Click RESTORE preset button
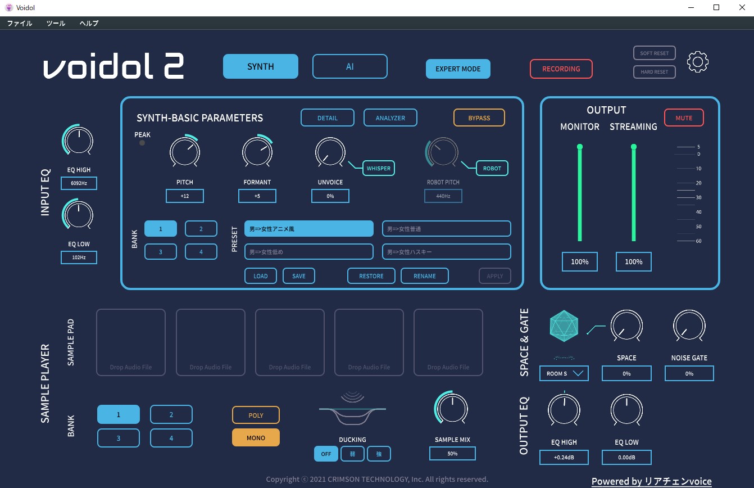The width and height of the screenshot is (754, 488). coord(371,276)
